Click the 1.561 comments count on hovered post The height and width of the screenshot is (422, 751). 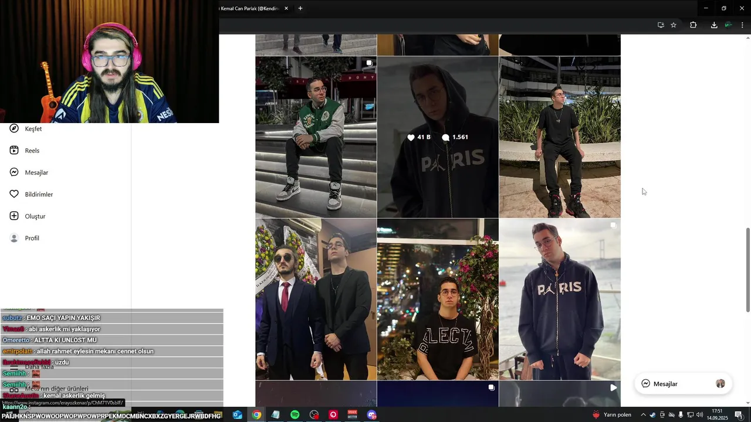pyautogui.click(x=455, y=137)
